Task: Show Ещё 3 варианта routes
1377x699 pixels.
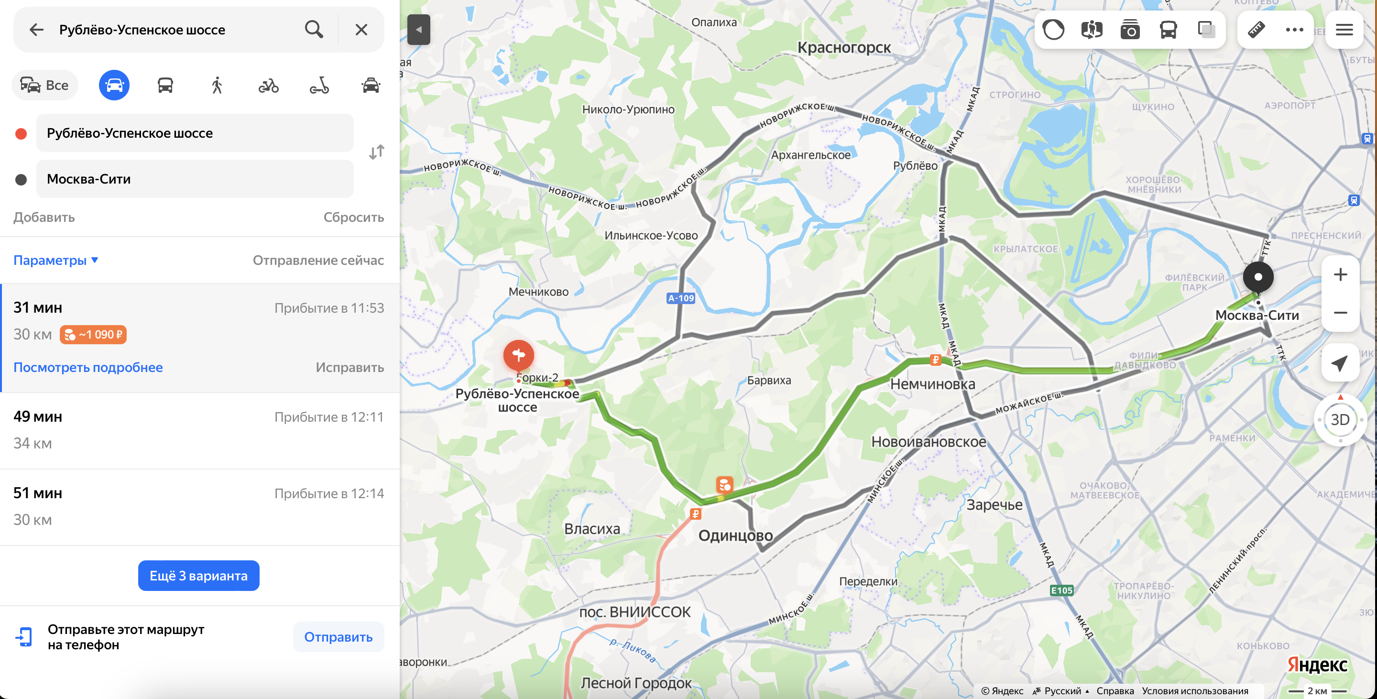Action: pyautogui.click(x=198, y=576)
